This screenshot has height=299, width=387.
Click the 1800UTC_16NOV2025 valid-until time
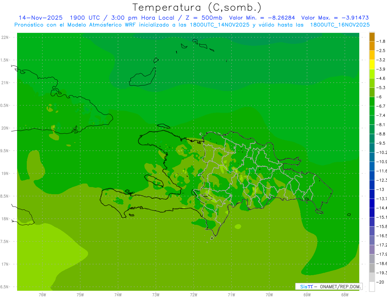340,25
